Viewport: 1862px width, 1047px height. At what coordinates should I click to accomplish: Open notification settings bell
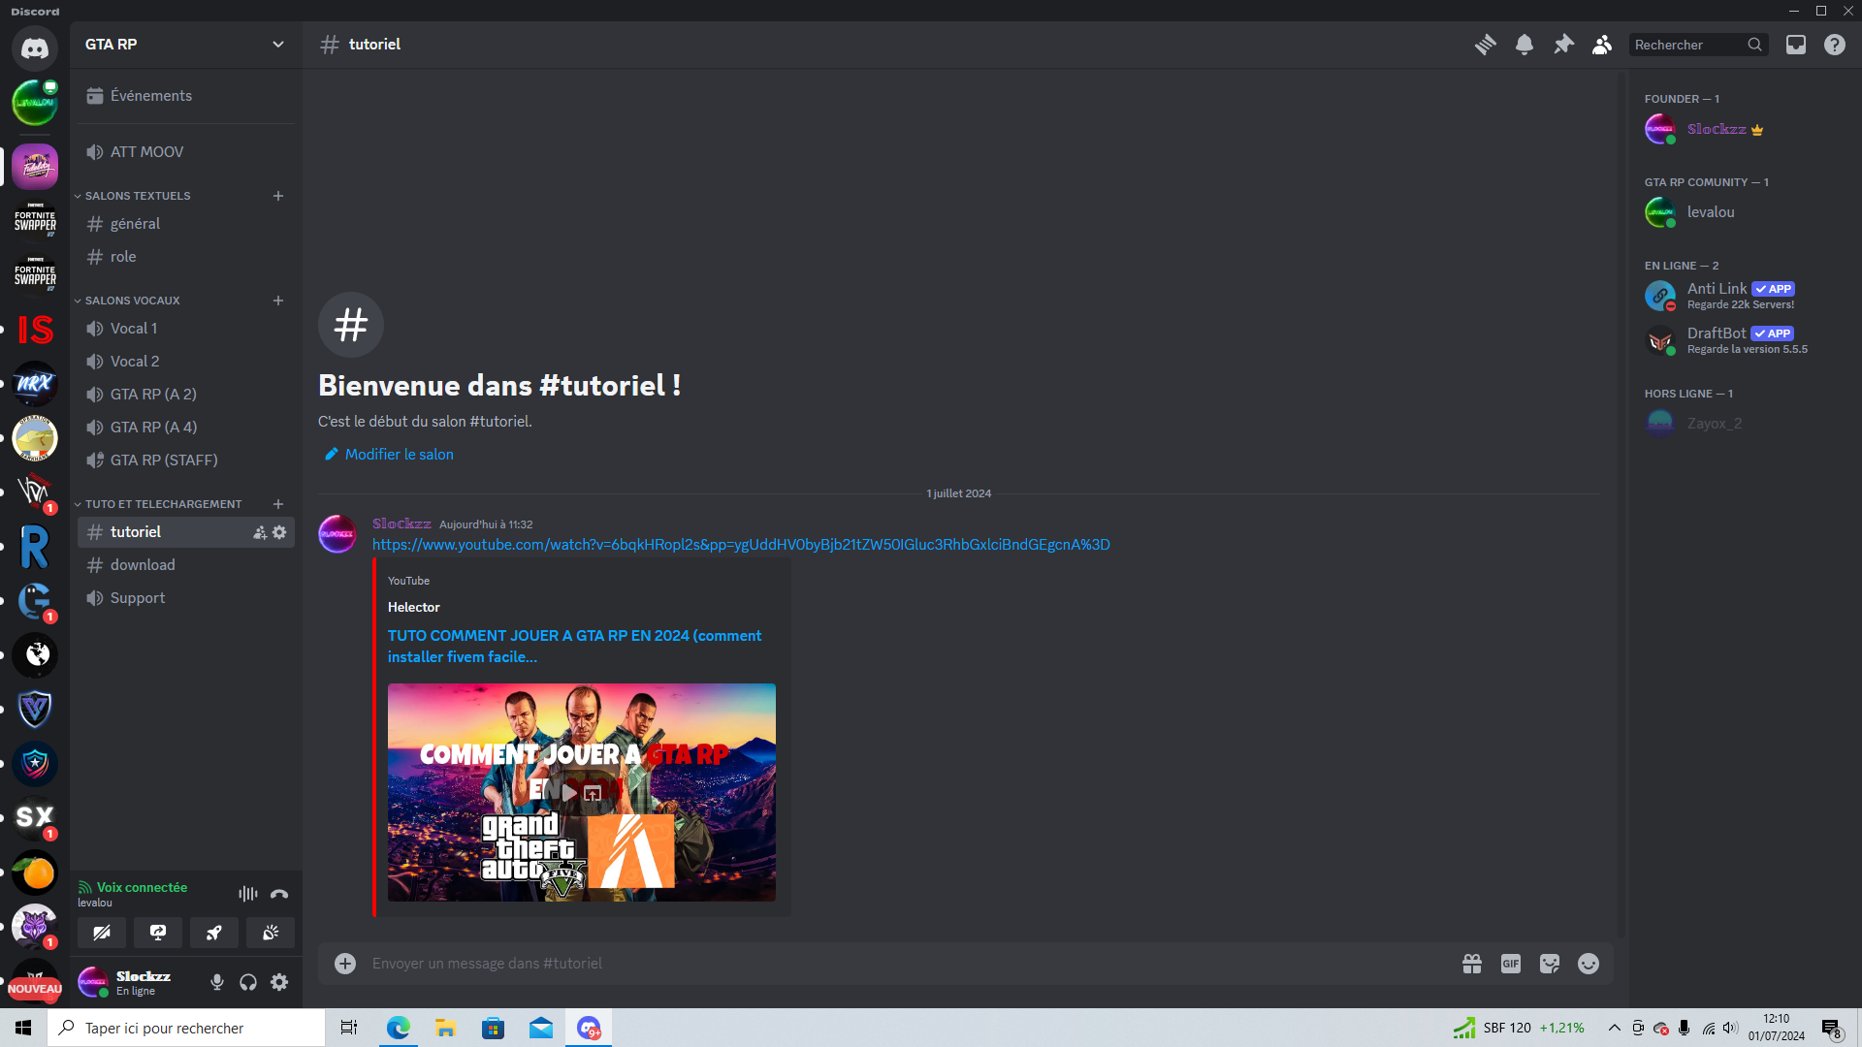[1525, 45]
